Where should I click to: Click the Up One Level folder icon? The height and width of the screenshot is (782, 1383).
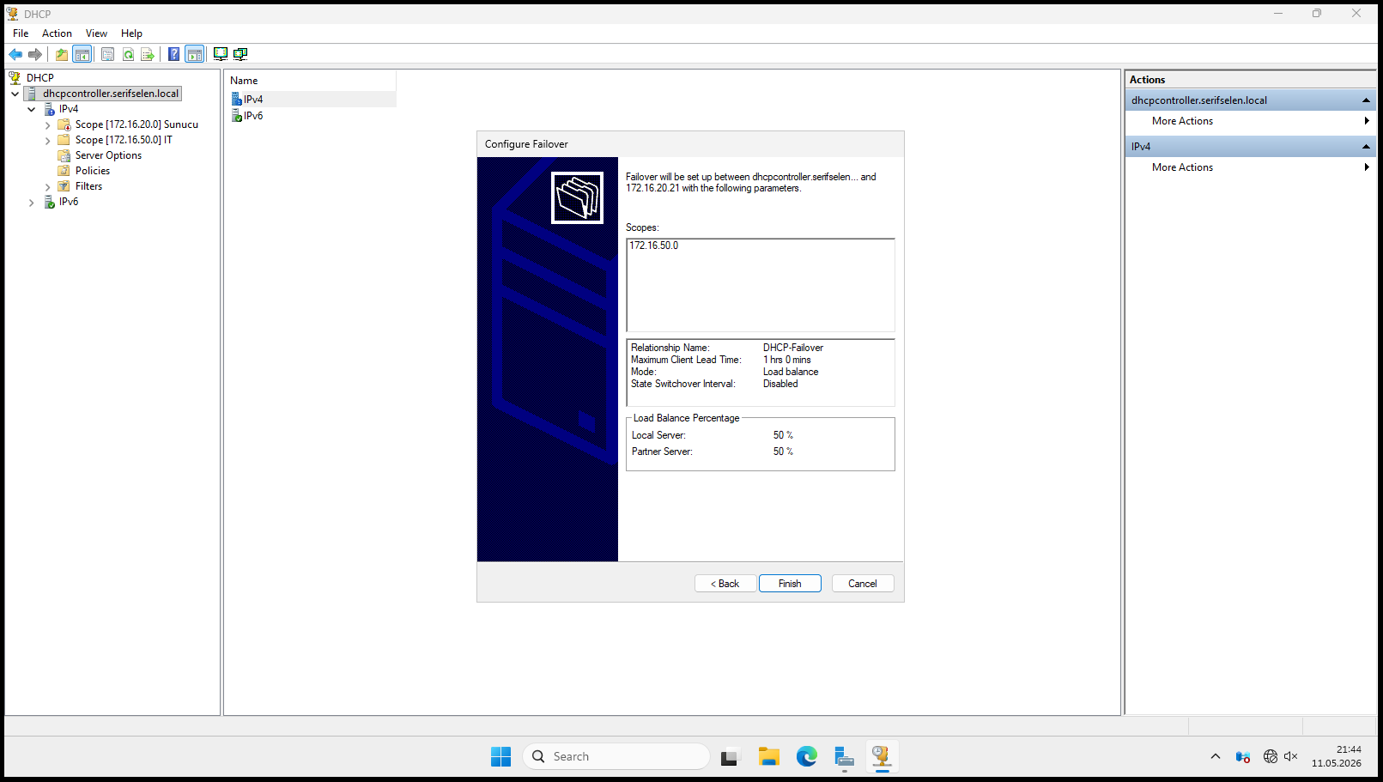point(62,54)
